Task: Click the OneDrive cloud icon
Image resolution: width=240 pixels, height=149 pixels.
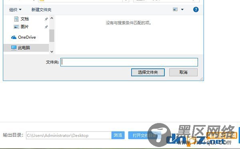Action: (14, 37)
